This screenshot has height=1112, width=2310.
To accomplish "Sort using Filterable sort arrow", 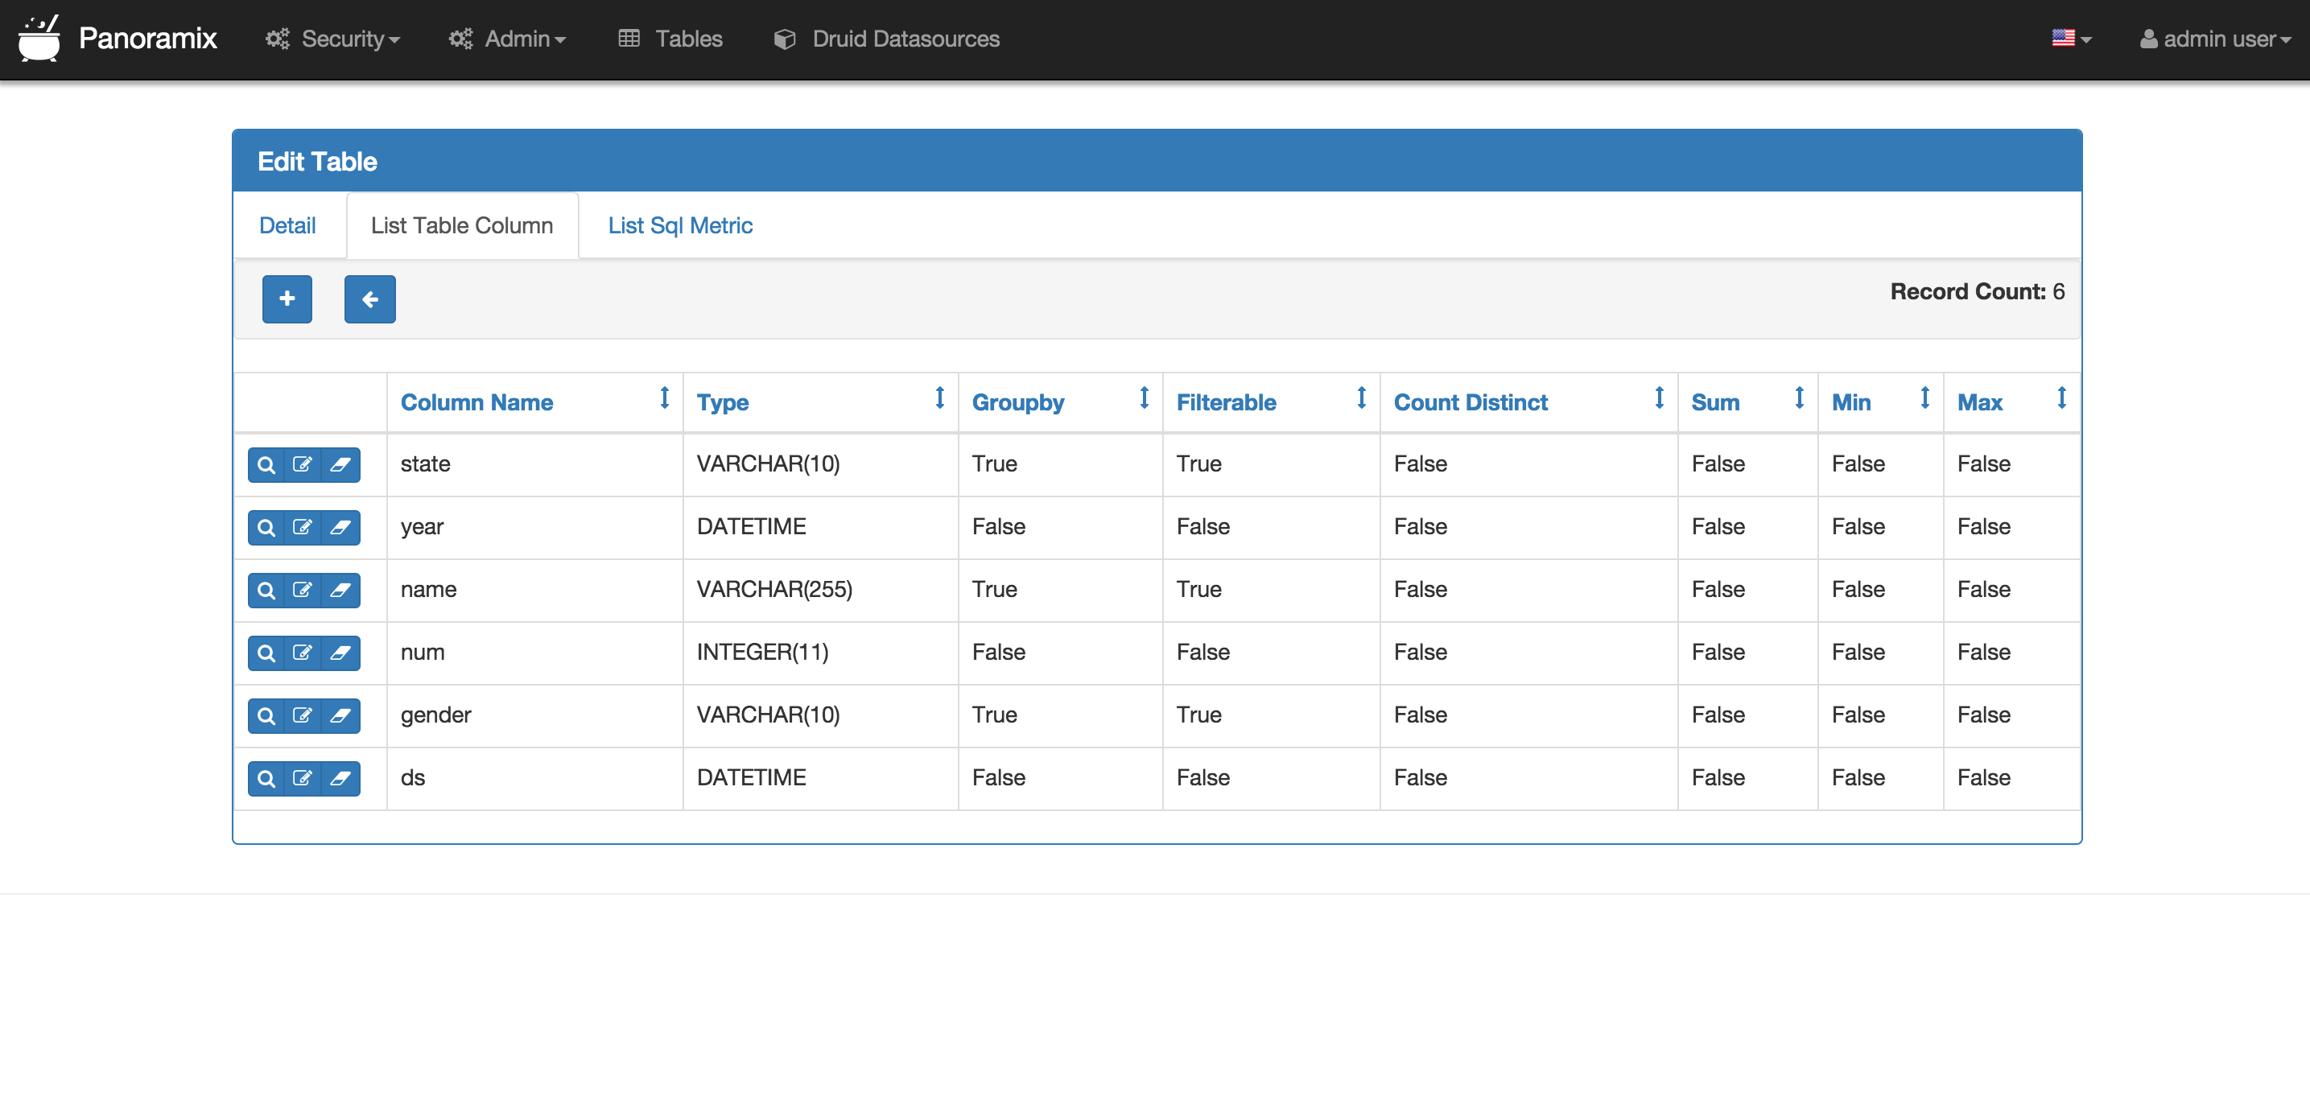I will [1361, 397].
